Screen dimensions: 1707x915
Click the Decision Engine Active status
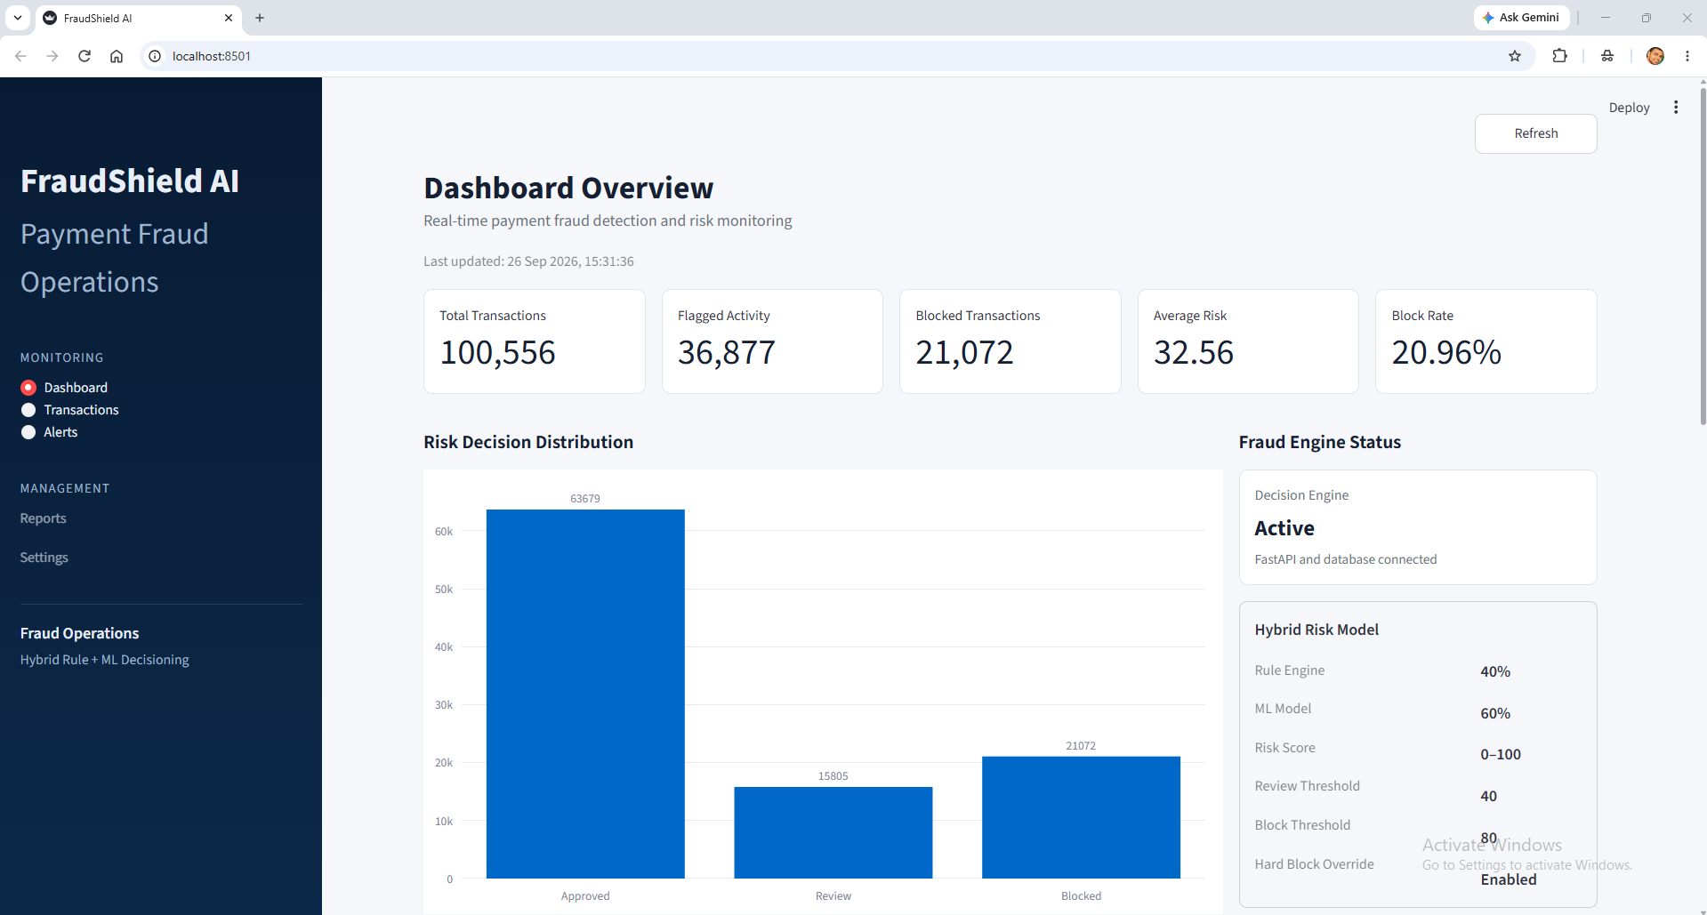[x=1284, y=528]
